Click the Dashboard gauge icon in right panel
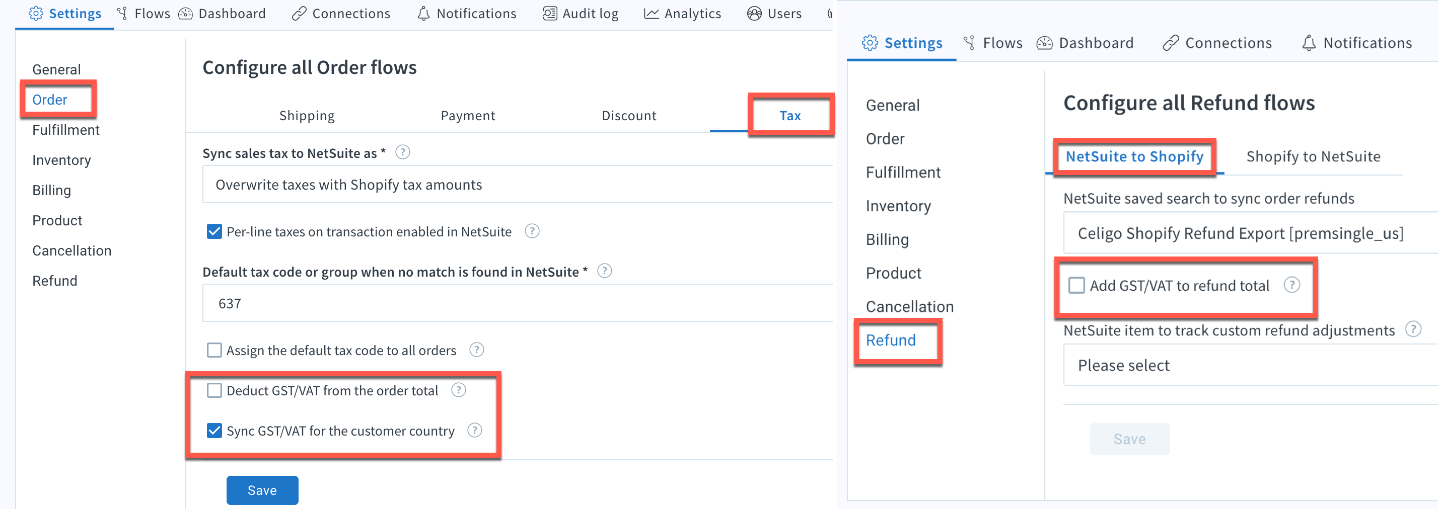Image resolution: width=1440 pixels, height=509 pixels. point(1044,43)
